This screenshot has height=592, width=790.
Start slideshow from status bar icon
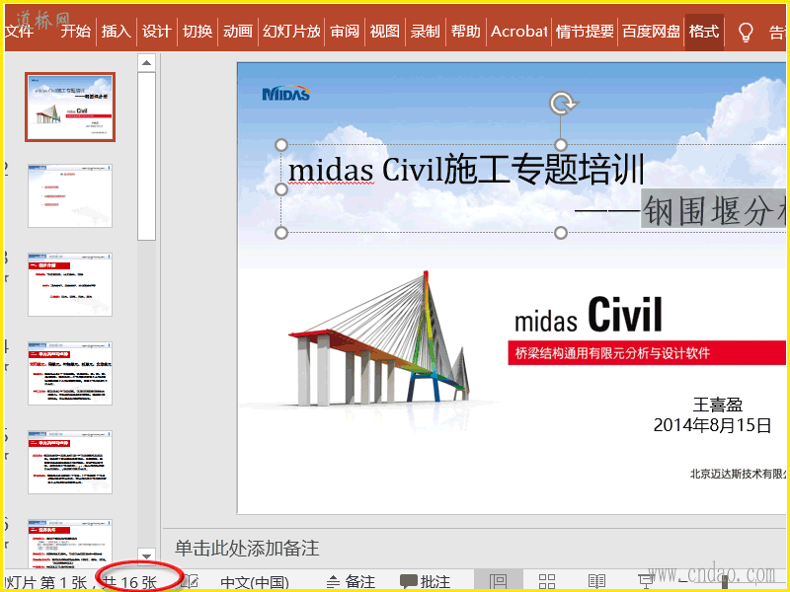pyautogui.click(x=646, y=582)
